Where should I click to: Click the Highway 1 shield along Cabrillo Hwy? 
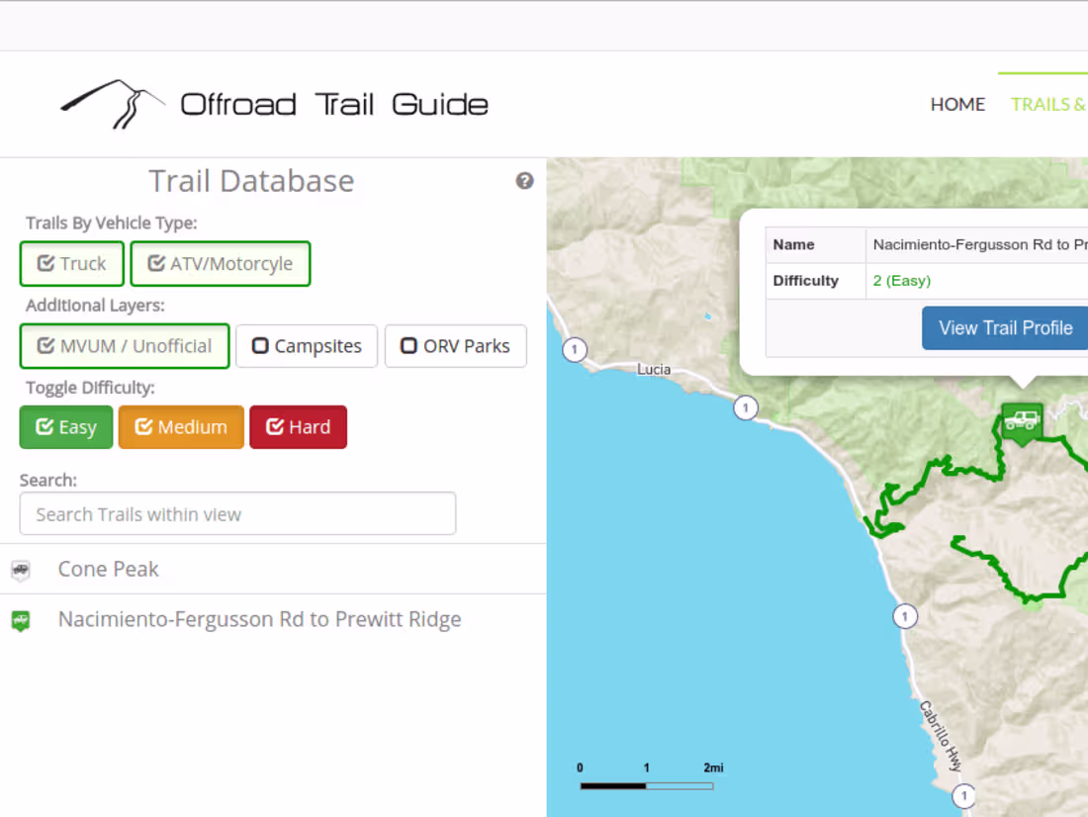coord(905,615)
